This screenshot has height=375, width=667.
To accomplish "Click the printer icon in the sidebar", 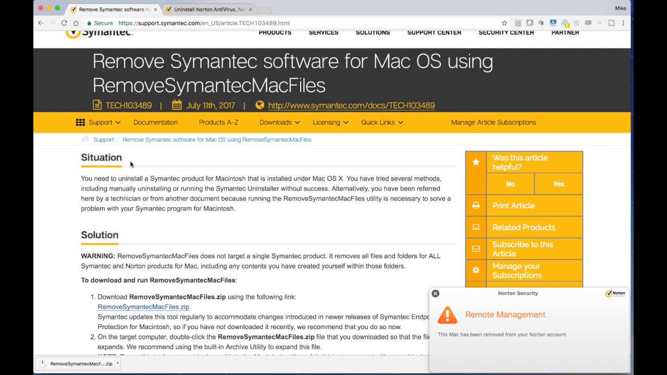I will tap(476, 206).
